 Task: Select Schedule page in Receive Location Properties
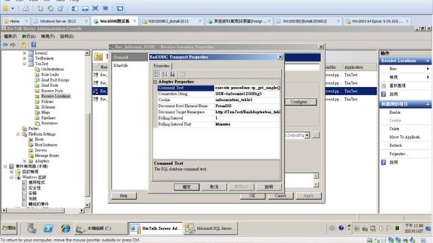pyautogui.click(x=120, y=65)
